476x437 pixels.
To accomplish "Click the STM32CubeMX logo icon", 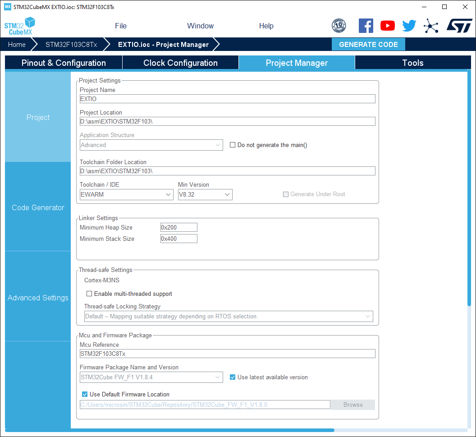I will click(20, 26).
